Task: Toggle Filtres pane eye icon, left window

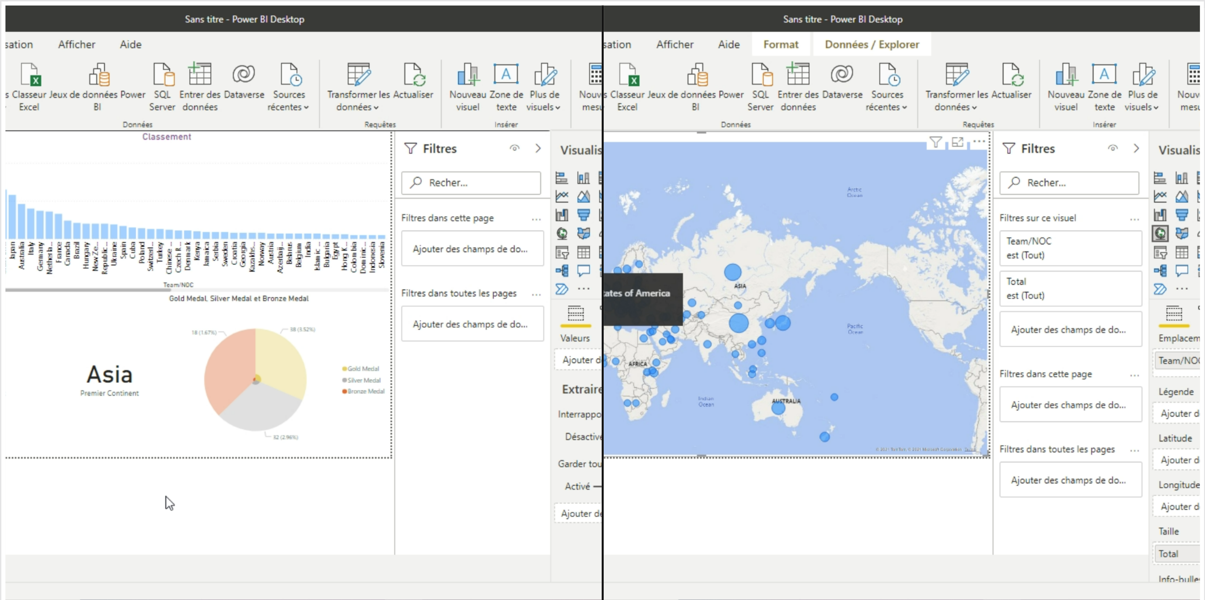Action: [x=514, y=148]
